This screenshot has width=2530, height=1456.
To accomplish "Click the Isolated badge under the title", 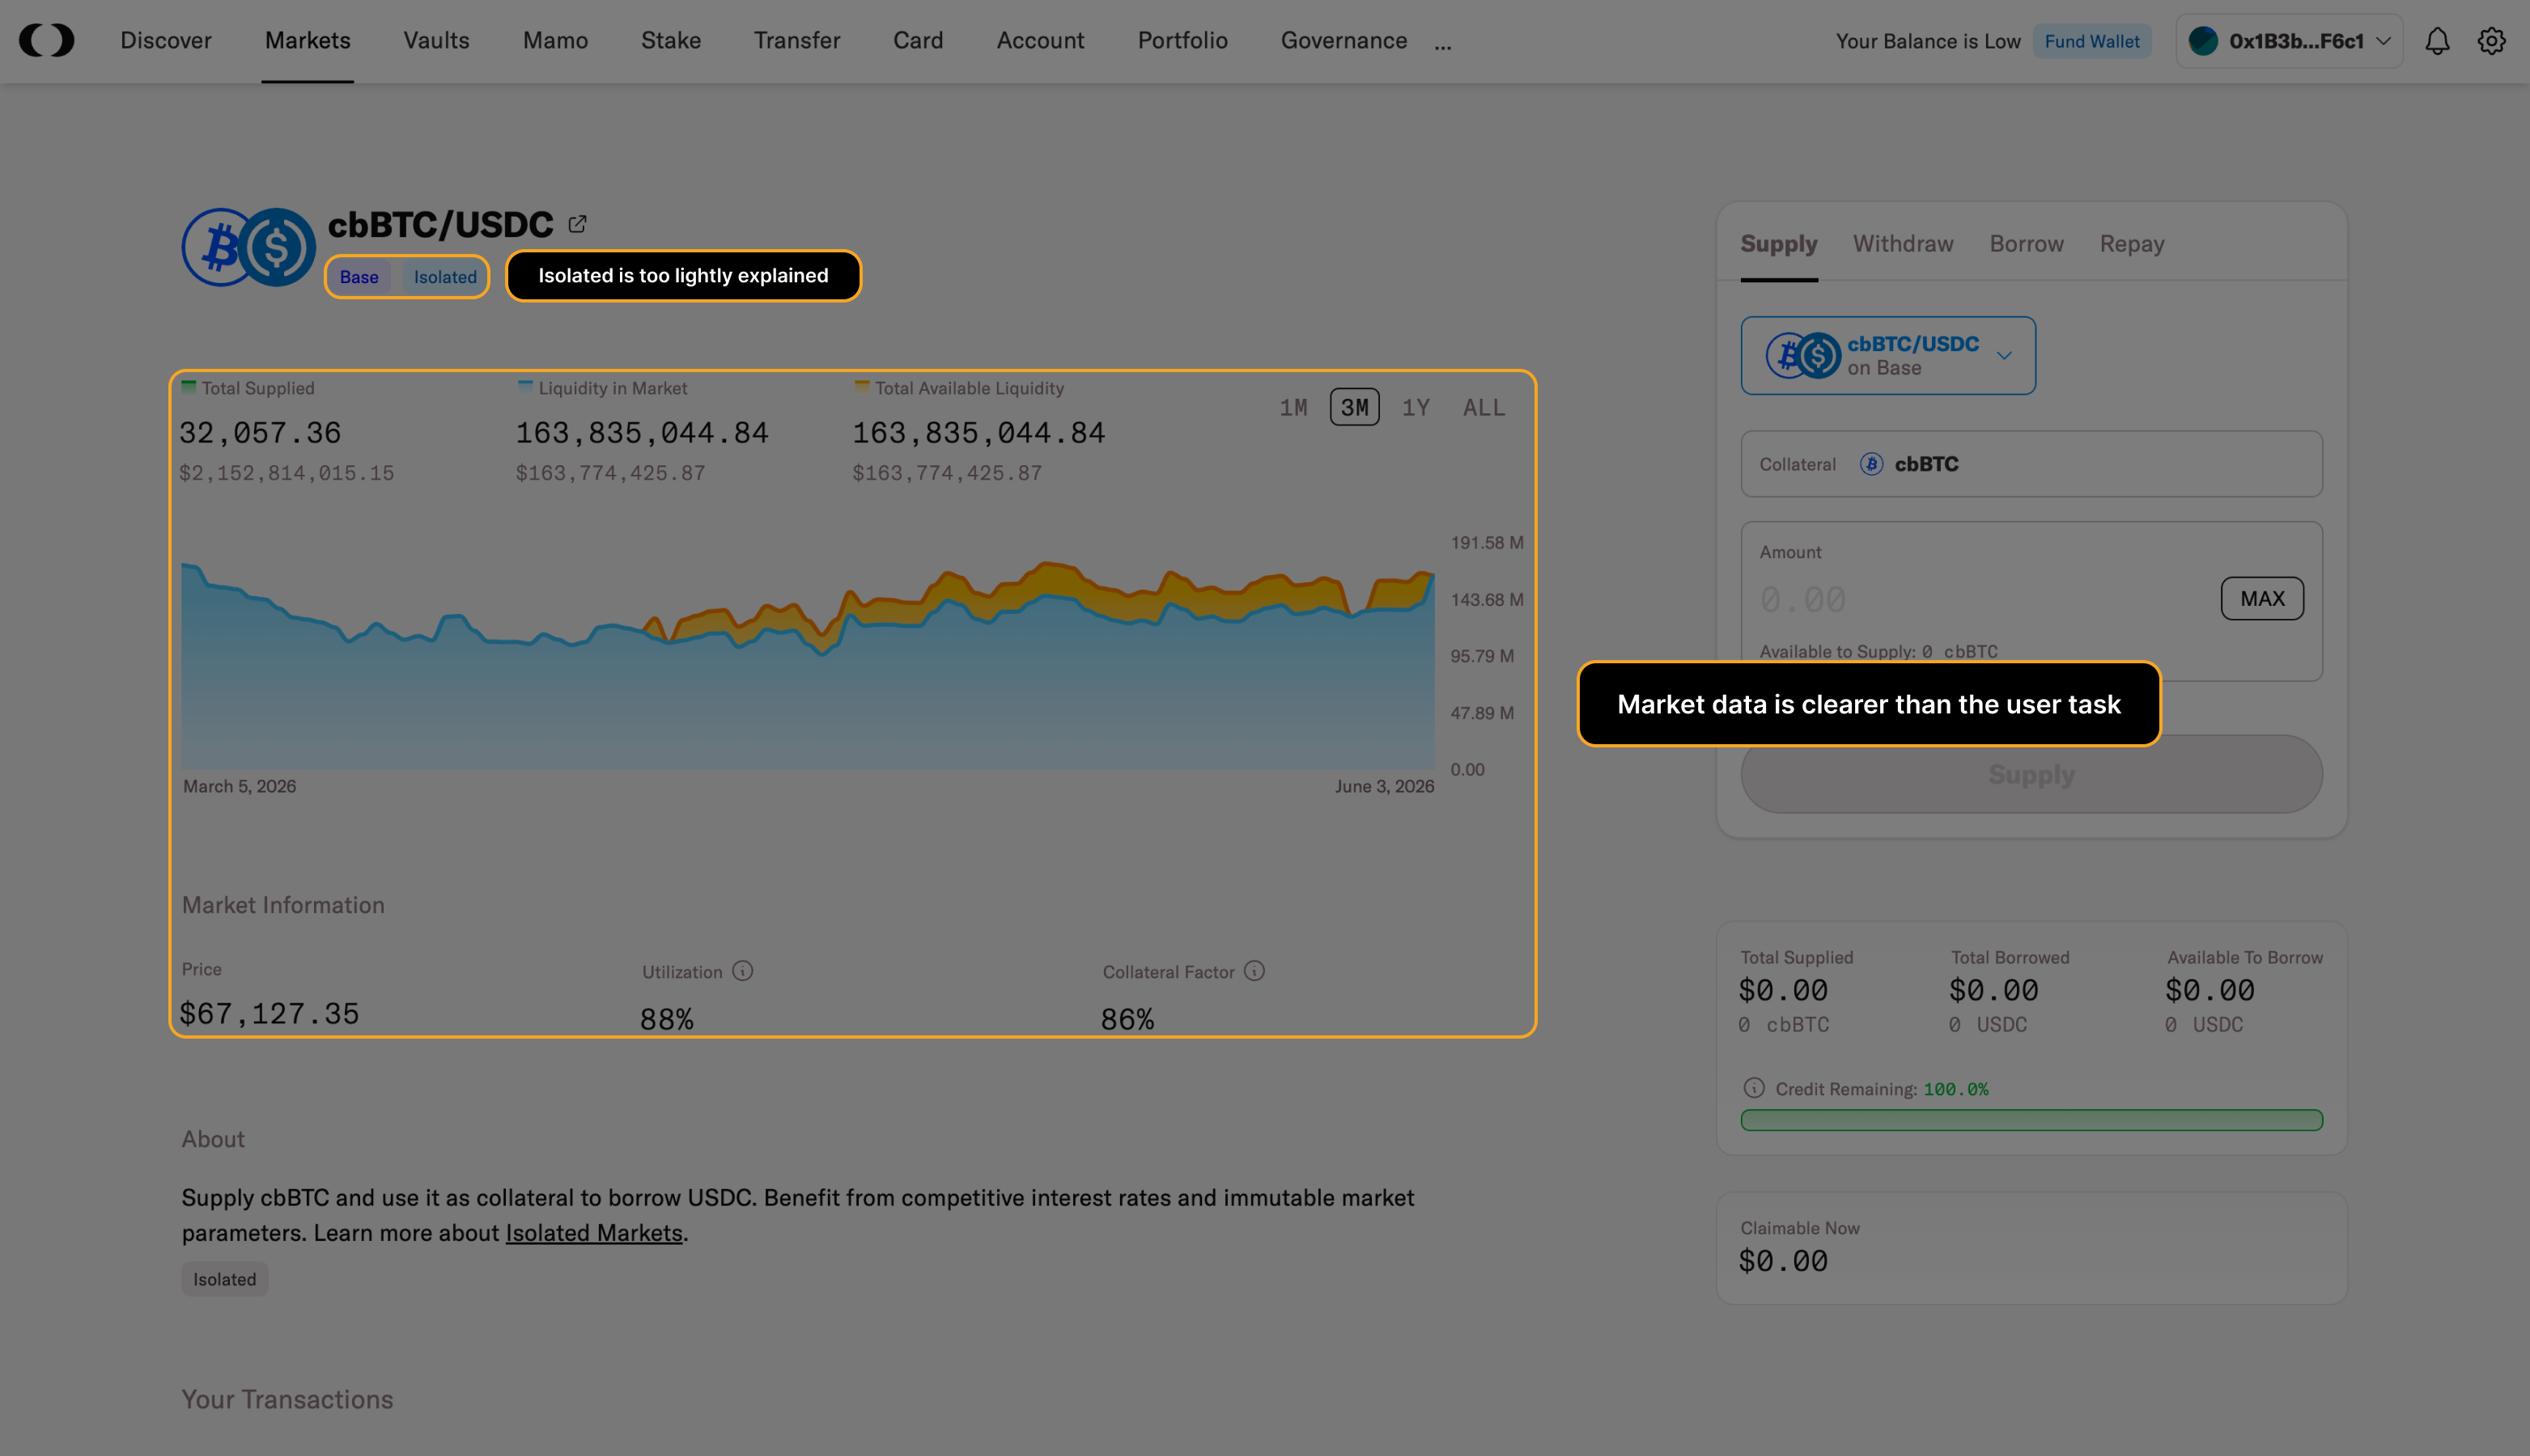I will click(445, 277).
